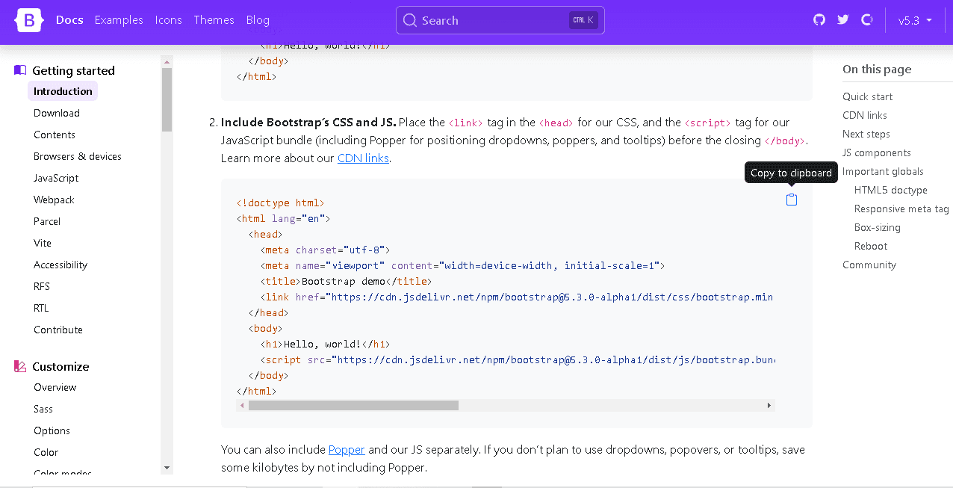Open the RTL sidebar link
Viewport: 953px width, 488px height.
41,308
